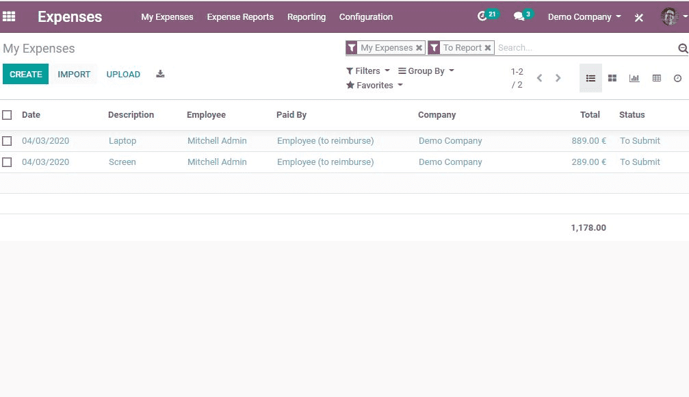
Task: Click the debug tools wrench icon
Action: click(639, 17)
